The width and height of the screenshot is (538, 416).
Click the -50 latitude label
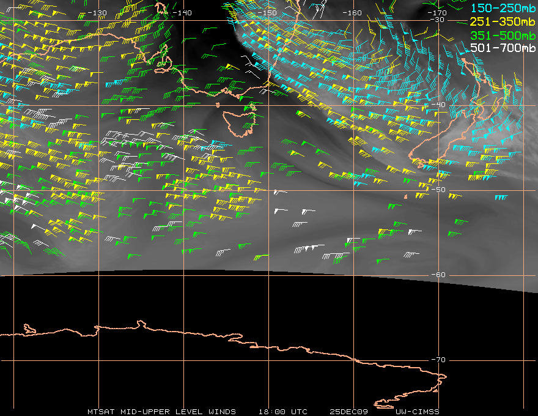coord(438,190)
